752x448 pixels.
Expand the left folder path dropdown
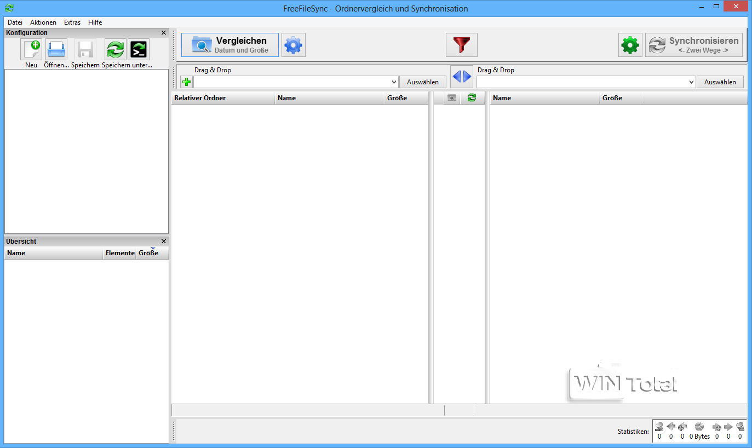[394, 82]
